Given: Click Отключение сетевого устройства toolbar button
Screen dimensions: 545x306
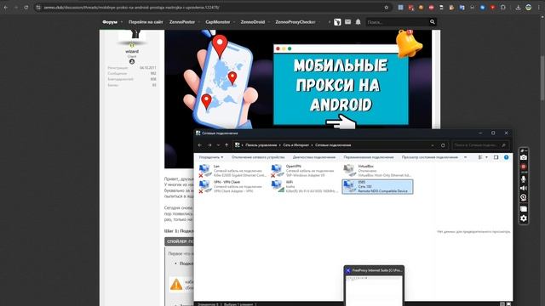Looking at the screenshot, I should tap(258, 157).
